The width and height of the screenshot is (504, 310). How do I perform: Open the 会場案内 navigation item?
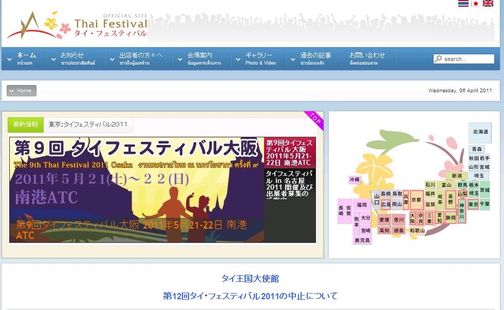point(204,58)
